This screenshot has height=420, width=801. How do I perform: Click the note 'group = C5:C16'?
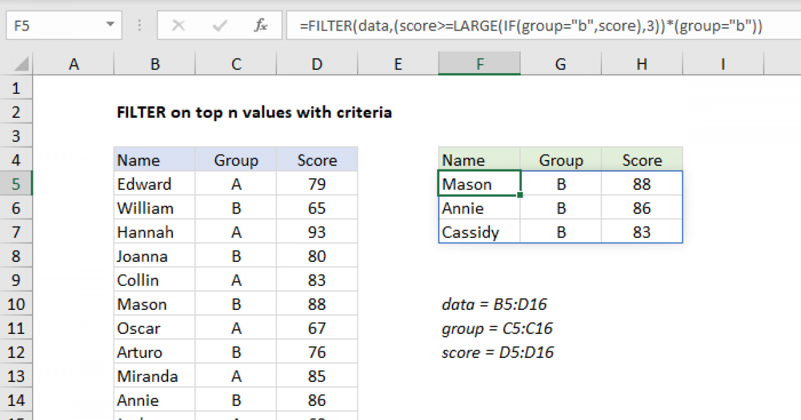pyautogui.click(x=497, y=329)
